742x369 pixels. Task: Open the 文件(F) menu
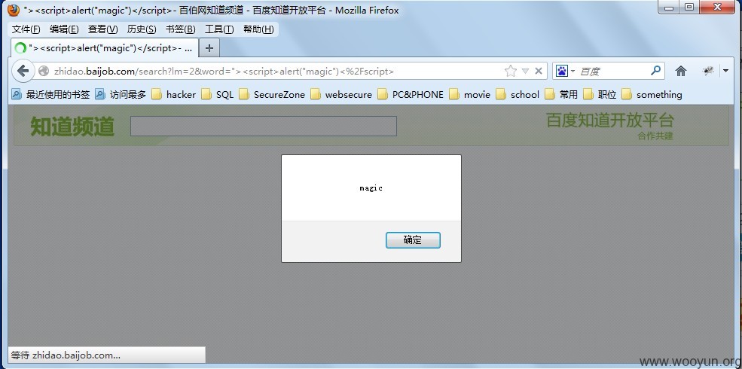(26, 29)
